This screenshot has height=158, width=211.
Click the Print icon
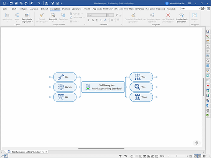tap(26, 3)
